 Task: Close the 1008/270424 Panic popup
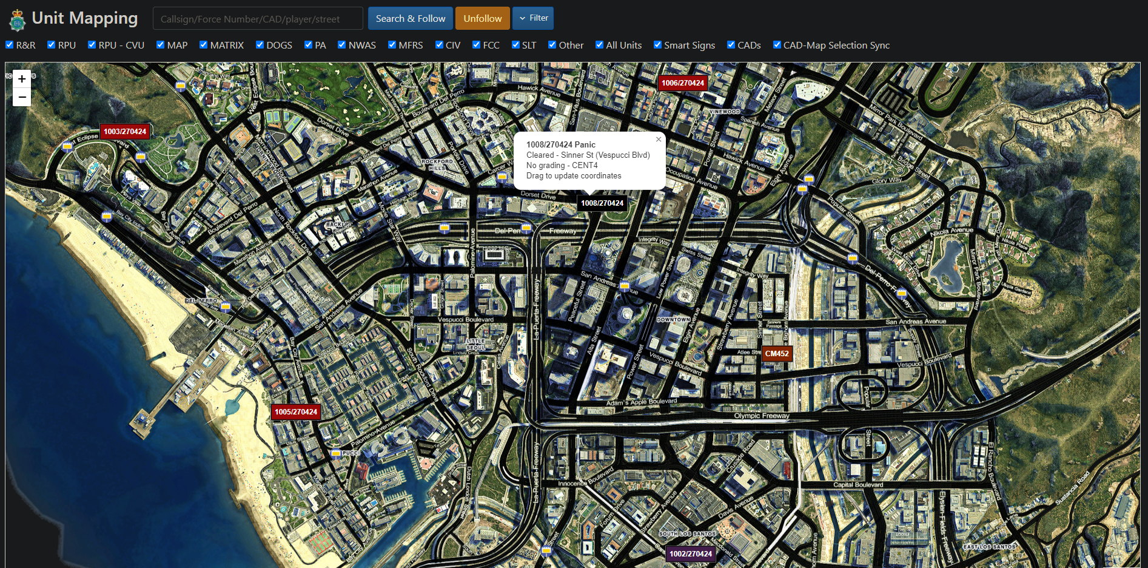pos(659,140)
